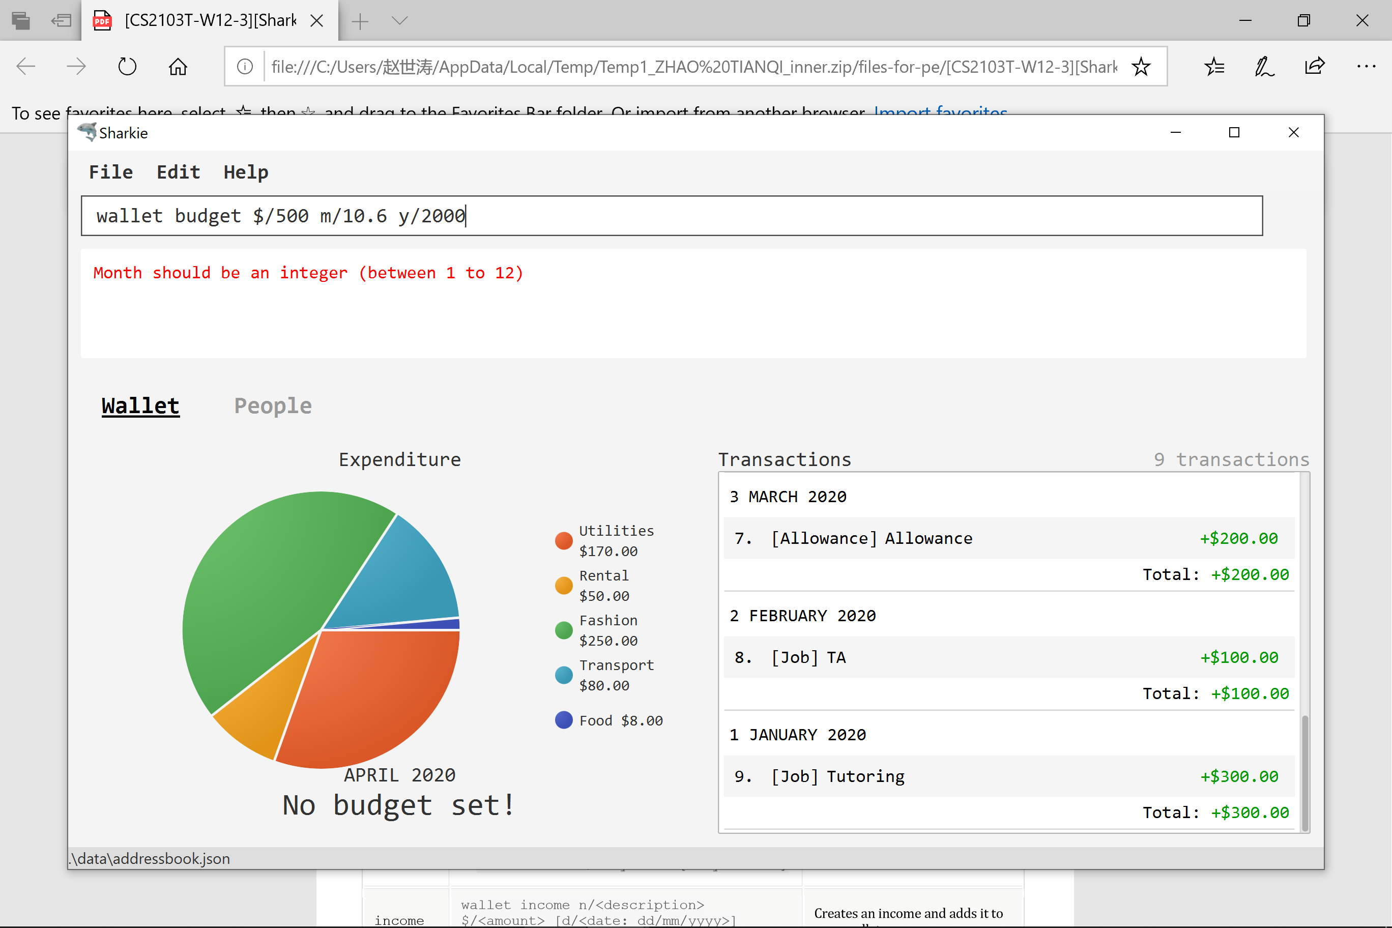Image resolution: width=1392 pixels, height=928 pixels.
Task: Open browser settings and more ellipsis
Action: pos(1366,66)
